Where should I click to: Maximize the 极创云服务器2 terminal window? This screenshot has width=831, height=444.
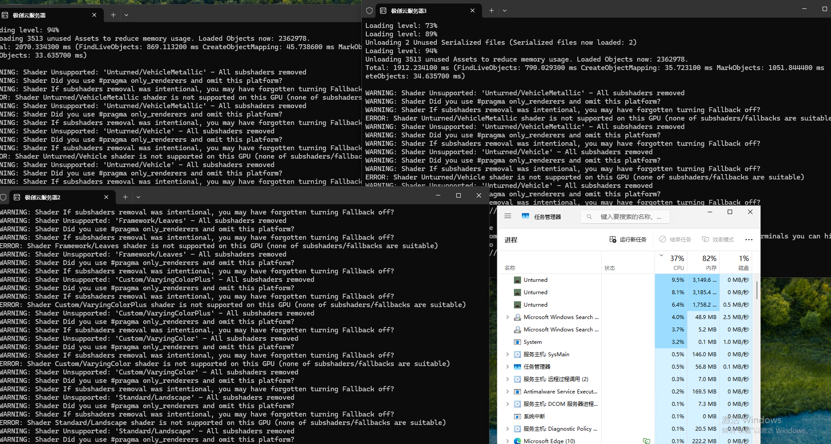coord(459,195)
